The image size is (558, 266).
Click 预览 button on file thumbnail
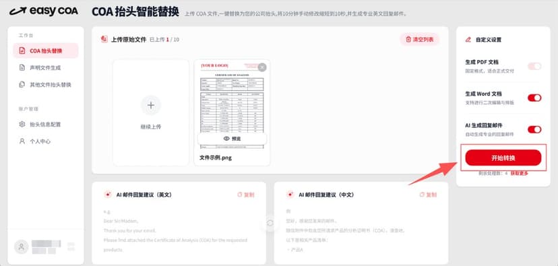tap(232, 139)
